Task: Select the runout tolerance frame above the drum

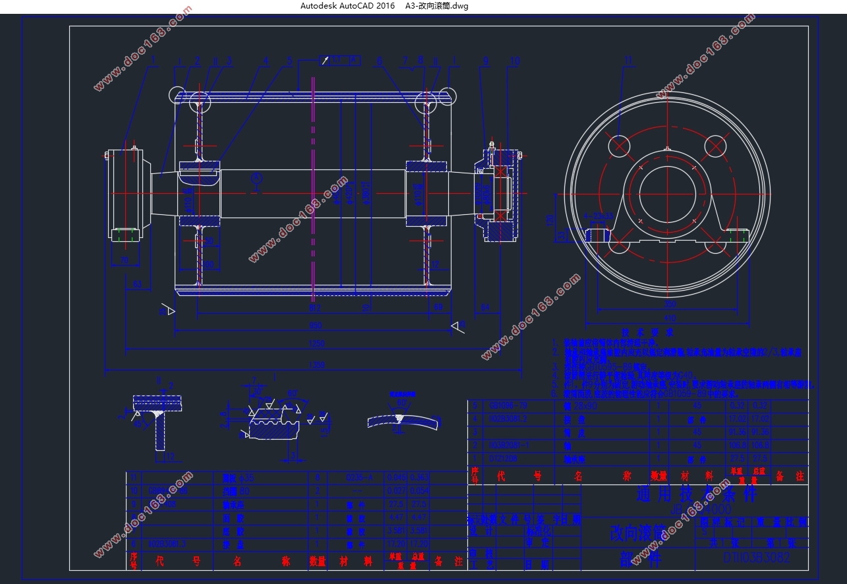Action: click(341, 61)
